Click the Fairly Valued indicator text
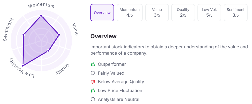This screenshot has width=252, height=104. pyautogui.click(x=111, y=73)
